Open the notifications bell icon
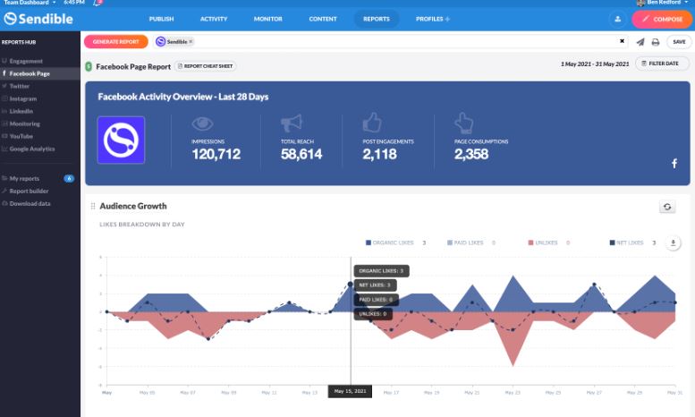The height and width of the screenshot is (417, 695). tap(97, 3)
